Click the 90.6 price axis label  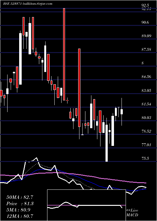pyautogui.click(x=145, y=22)
